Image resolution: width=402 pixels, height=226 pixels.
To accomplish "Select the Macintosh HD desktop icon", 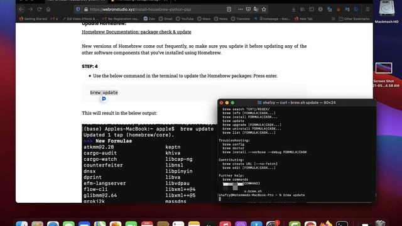I will [x=387, y=12].
